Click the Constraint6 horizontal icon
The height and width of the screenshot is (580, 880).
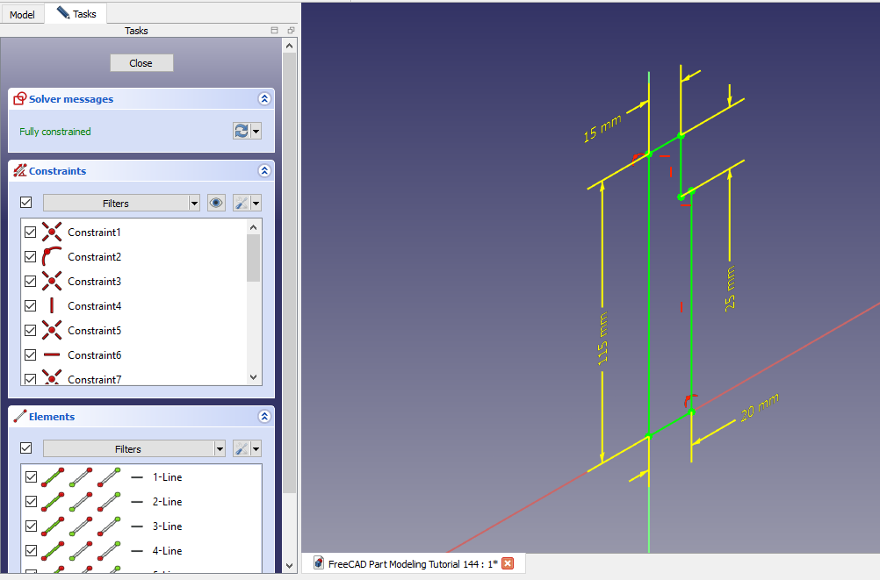pos(52,355)
